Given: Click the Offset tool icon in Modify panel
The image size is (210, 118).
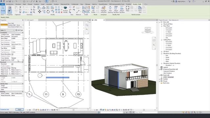Looking at the screenshot, I should pos(44,8).
